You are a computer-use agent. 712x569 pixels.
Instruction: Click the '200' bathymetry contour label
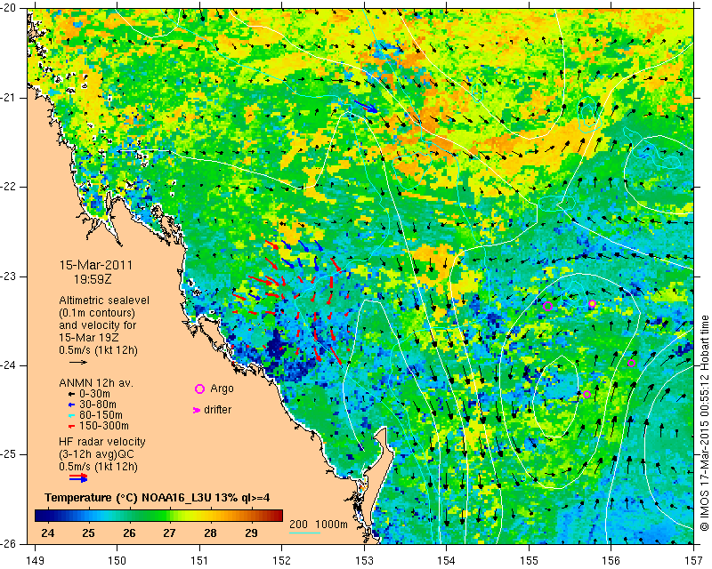click(x=299, y=525)
